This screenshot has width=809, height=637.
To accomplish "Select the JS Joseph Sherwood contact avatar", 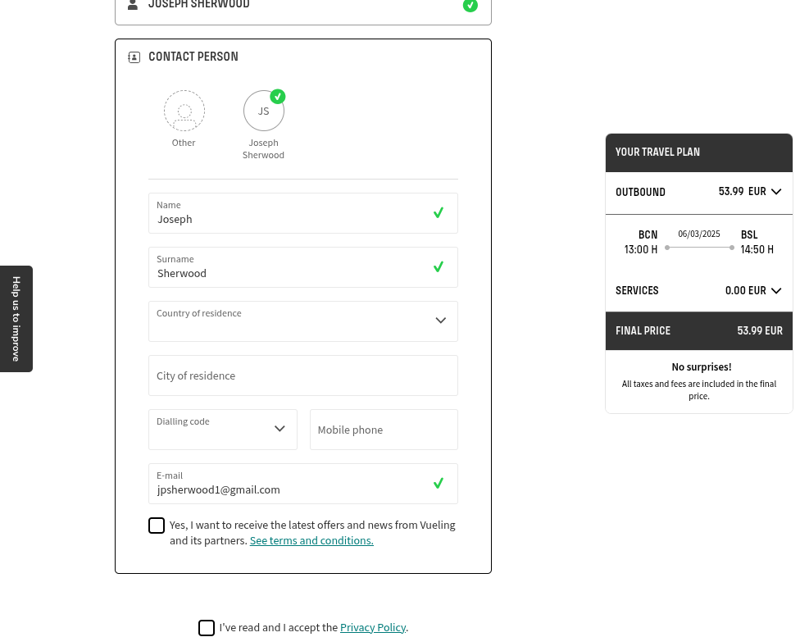I will (x=264, y=111).
